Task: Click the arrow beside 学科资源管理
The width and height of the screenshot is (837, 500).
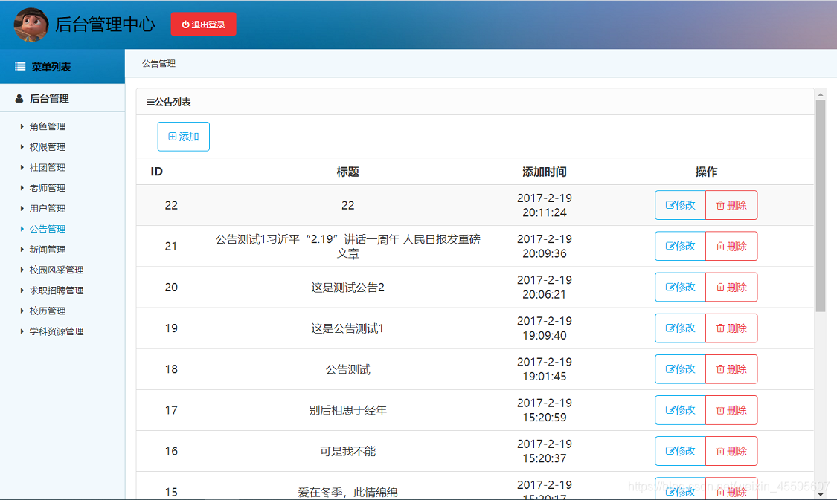Action: tap(22, 331)
